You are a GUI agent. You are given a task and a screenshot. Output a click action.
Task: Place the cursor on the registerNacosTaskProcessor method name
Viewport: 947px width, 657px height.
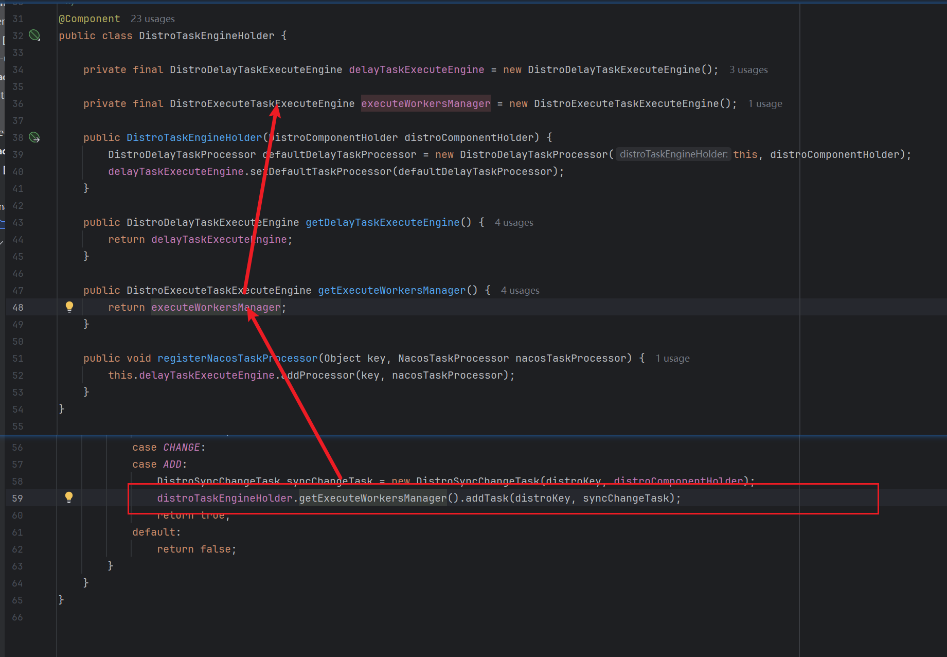pos(237,359)
